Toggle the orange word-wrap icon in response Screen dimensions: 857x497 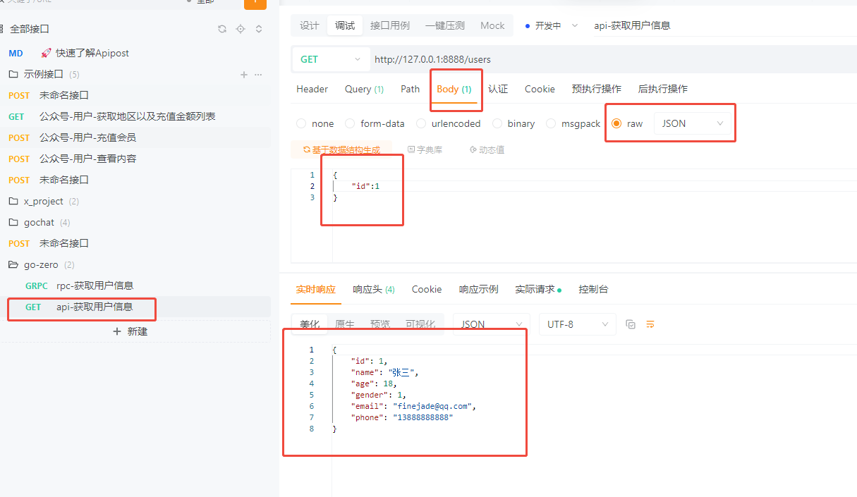click(x=650, y=324)
